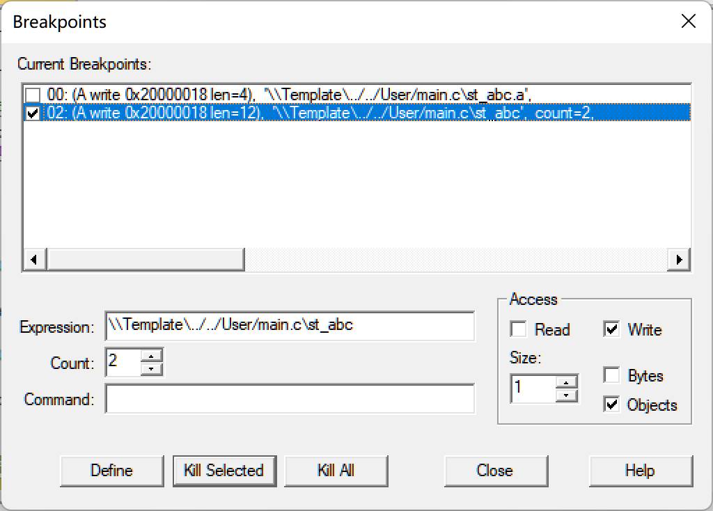Click the Kill Selected button

click(224, 471)
